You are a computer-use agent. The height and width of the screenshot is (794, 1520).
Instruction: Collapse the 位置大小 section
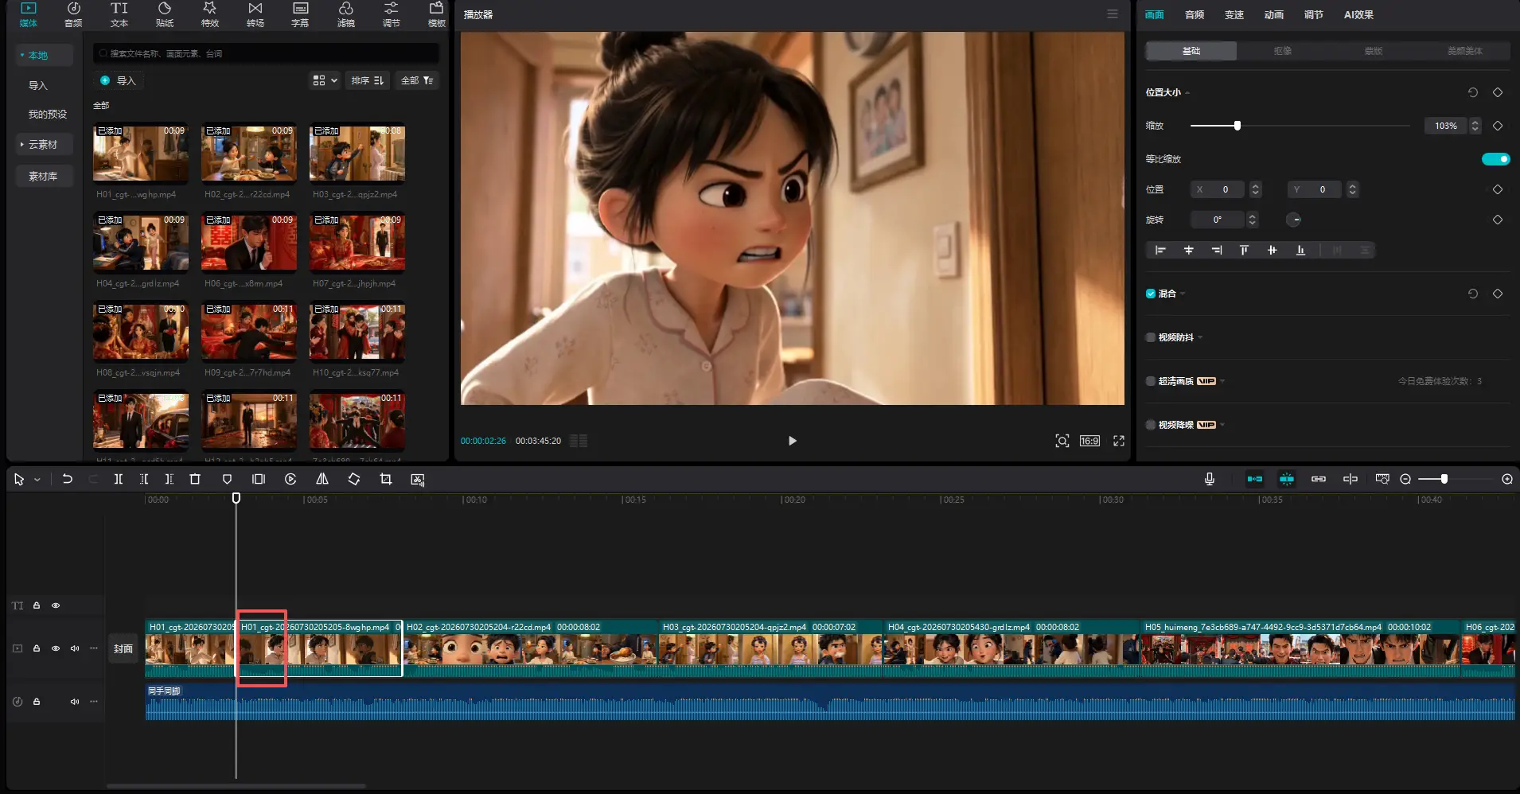pos(1188,92)
